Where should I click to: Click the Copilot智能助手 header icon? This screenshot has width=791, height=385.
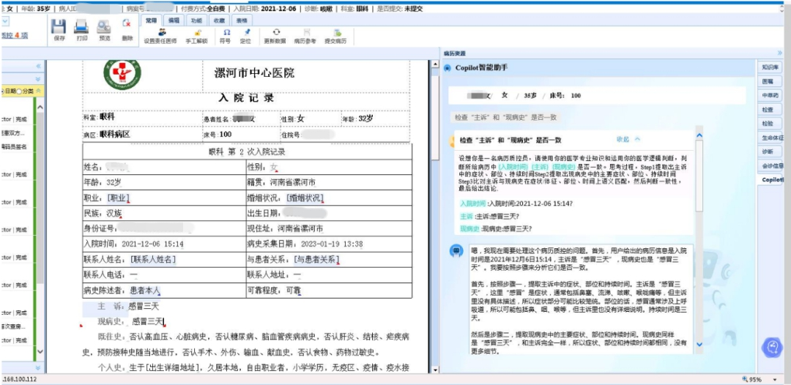[x=448, y=68]
